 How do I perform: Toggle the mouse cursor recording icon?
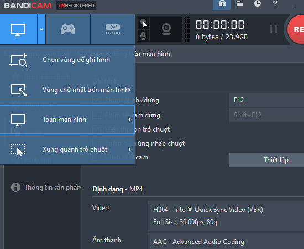pos(143,23)
